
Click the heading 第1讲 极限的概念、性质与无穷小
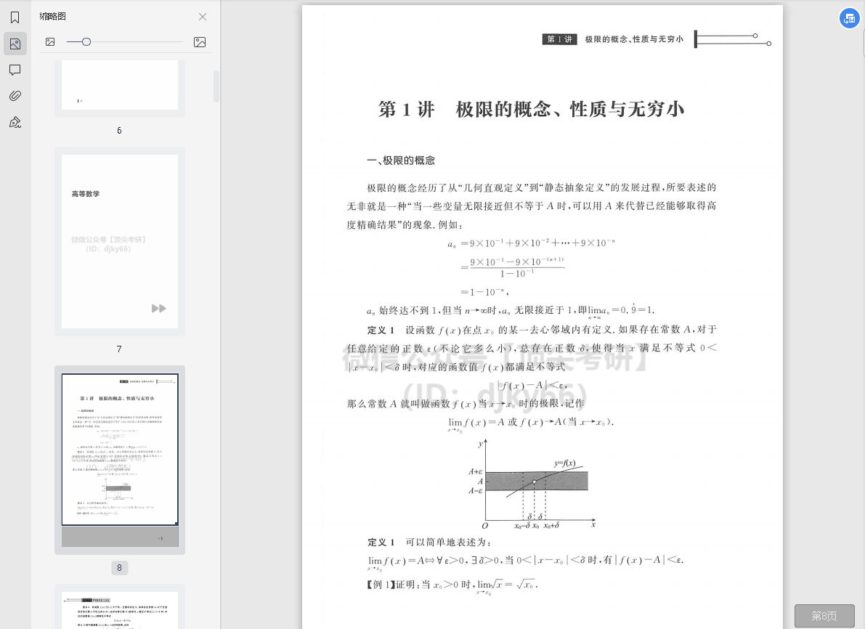[x=531, y=109]
